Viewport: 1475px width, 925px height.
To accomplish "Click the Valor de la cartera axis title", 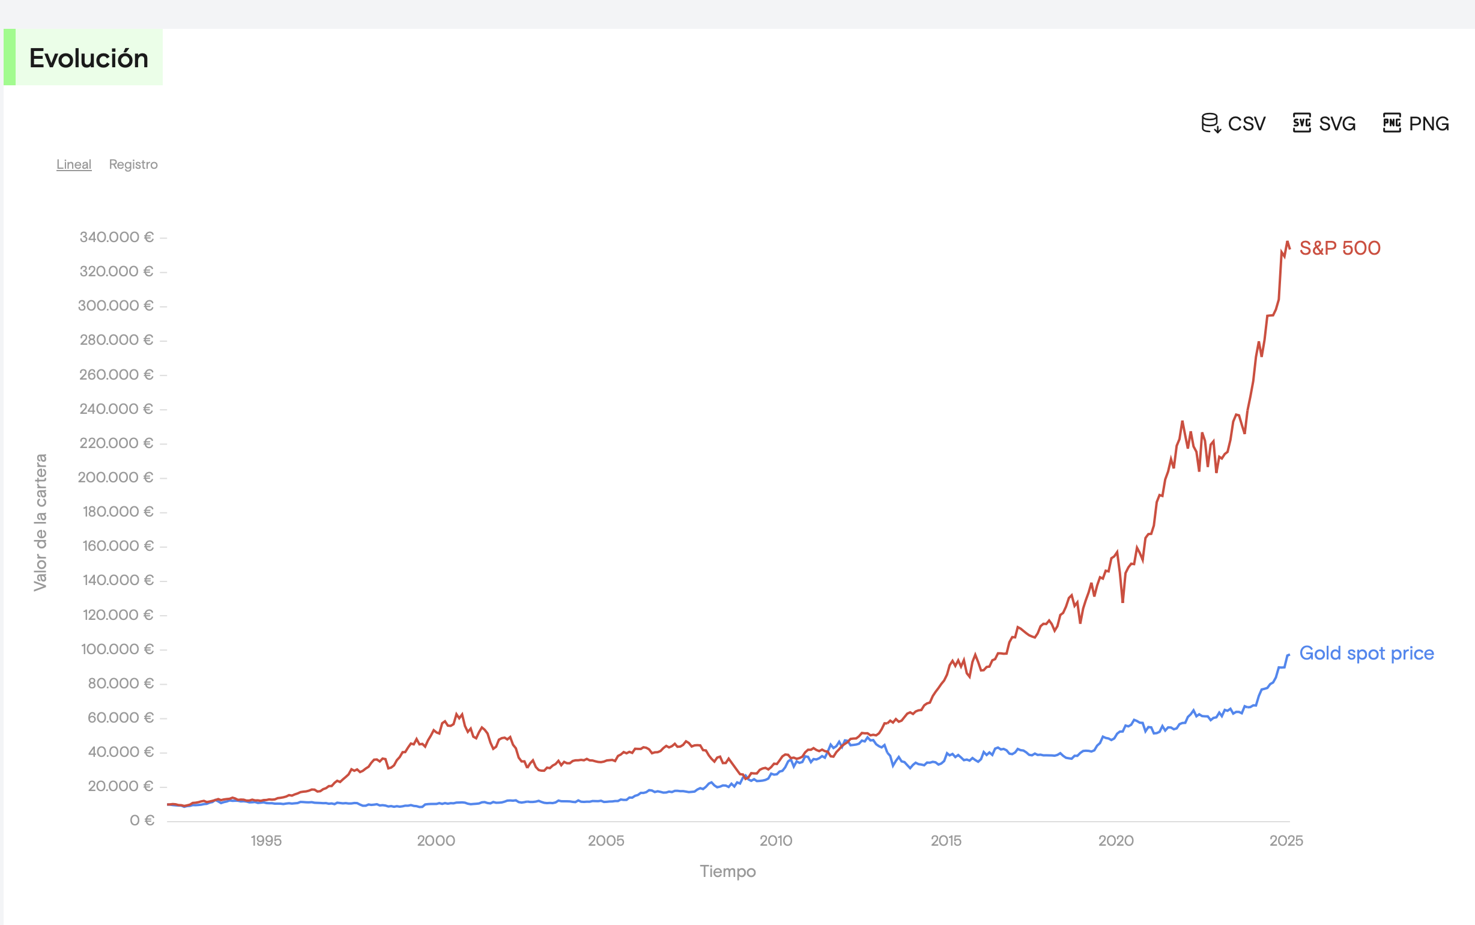I will click(40, 523).
